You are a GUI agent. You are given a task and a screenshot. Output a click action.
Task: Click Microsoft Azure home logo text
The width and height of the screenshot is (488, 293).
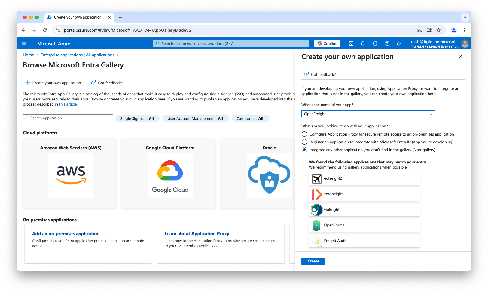tap(53, 43)
